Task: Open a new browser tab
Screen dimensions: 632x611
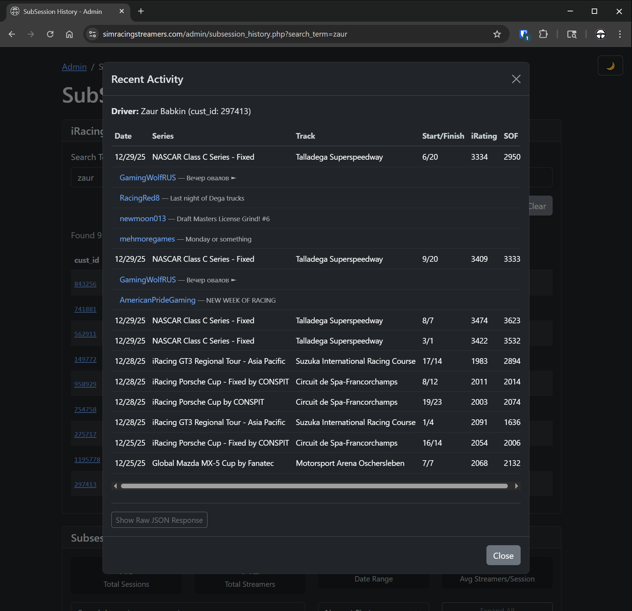Action: pyautogui.click(x=141, y=11)
